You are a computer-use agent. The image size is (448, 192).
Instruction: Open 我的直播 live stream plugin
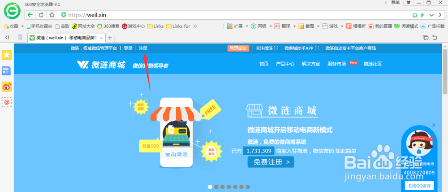tap(380, 26)
